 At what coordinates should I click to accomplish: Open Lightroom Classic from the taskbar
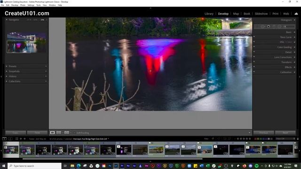[x=116, y=166]
